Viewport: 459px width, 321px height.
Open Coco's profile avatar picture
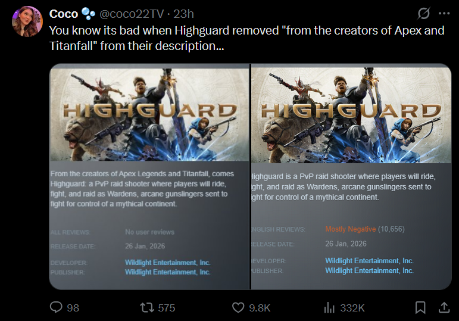pos(27,21)
